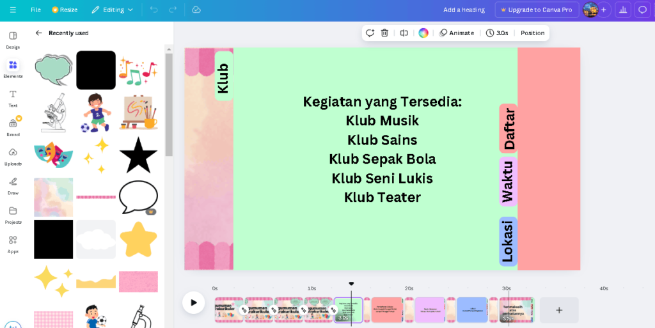Click the flip mirror icon in toolbar
Image resolution: width=655 pixels, height=328 pixels.
404,33
